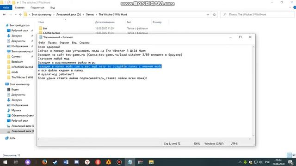
Task: Expand the Explorer ribbon chevron
Action: click(290, 7)
